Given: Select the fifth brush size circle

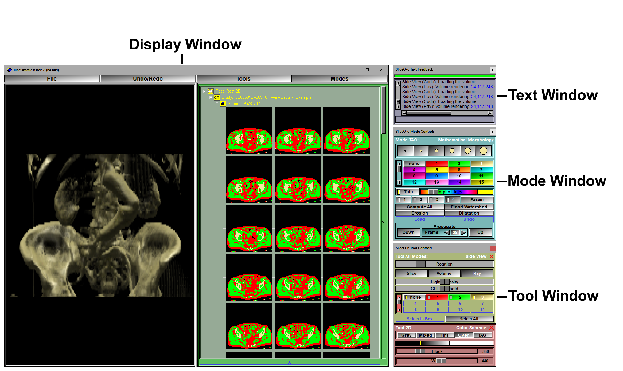Looking at the screenshot, I should click(468, 151).
